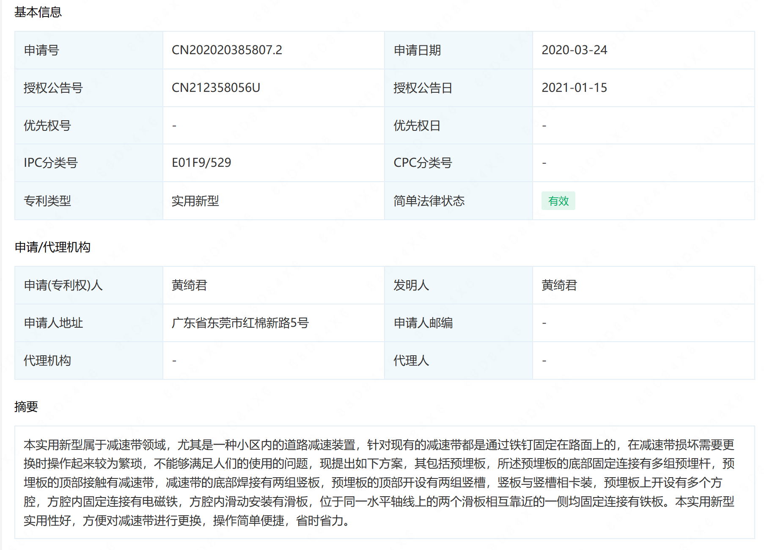Click the 申请/代理机构 section heading
This screenshot has height=550, width=764.
click(x=52, y=247)
